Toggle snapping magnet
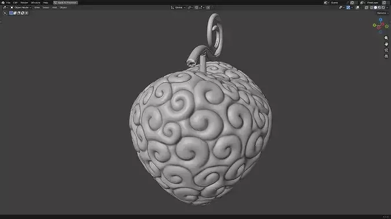391x219 pixels. click(197, 7)
